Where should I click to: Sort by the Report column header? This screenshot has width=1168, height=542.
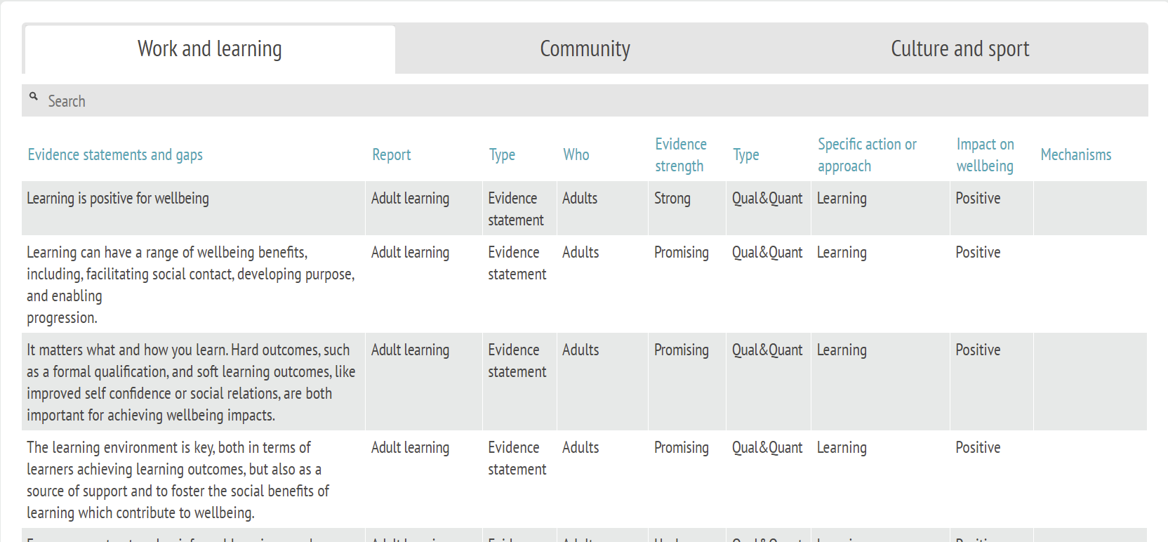pos(392,155)
